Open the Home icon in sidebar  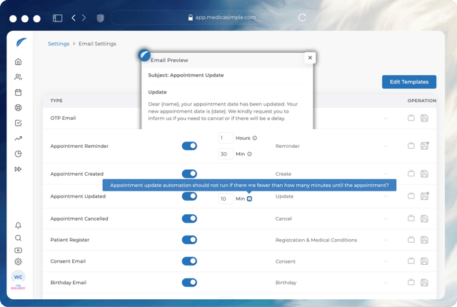18,61
